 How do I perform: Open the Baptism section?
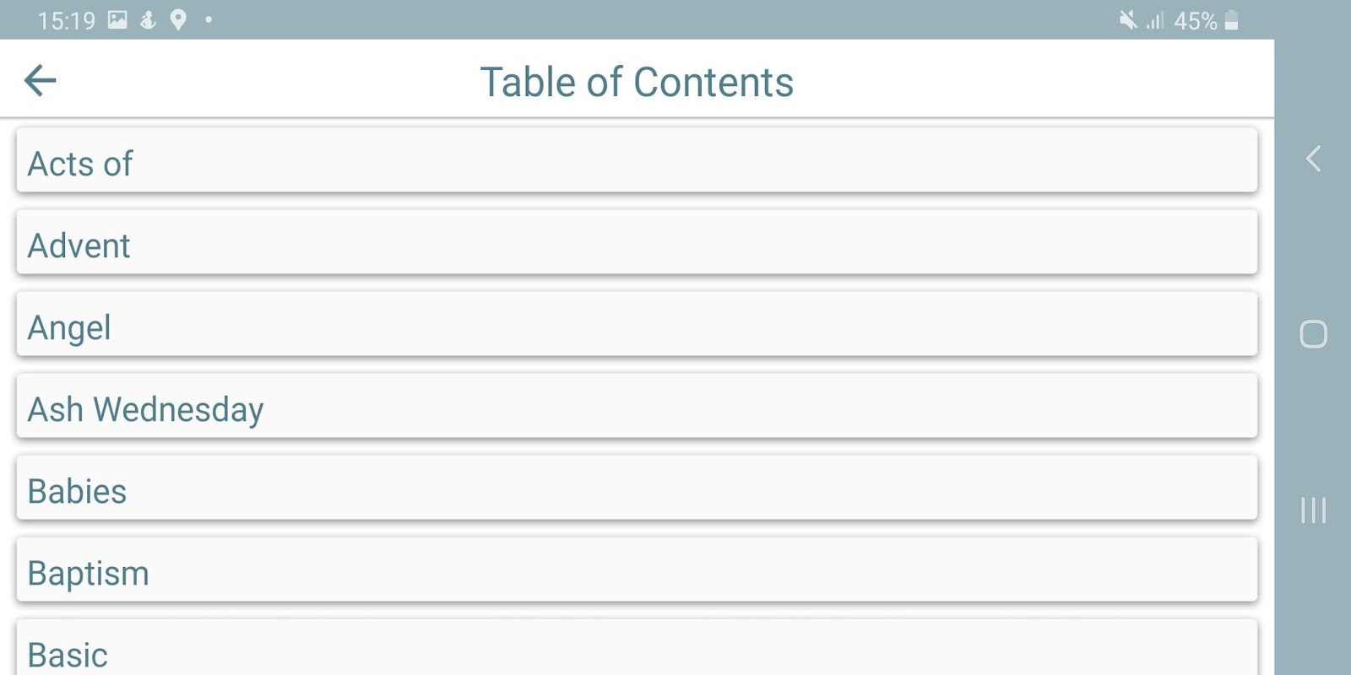(637, 570)
